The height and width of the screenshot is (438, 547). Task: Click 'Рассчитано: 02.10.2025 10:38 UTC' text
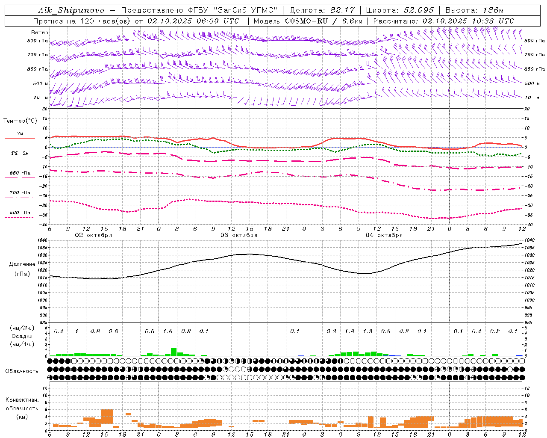(444, 21)
